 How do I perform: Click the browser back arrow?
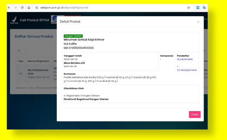(9, 8)
